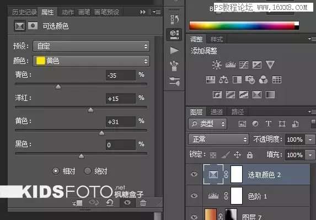Switch to the 画笔预设 tab

[107, 12]
